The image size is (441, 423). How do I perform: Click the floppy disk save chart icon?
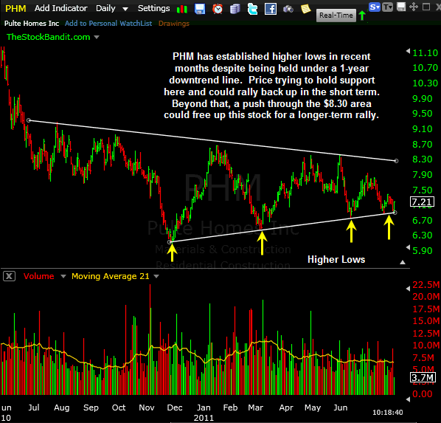(x=200, y=9)
